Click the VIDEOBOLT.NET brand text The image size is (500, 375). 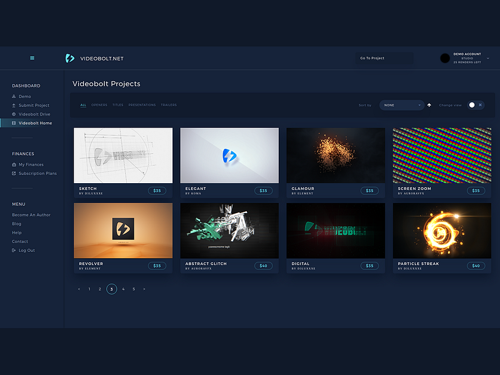click(x=102, y=59)
